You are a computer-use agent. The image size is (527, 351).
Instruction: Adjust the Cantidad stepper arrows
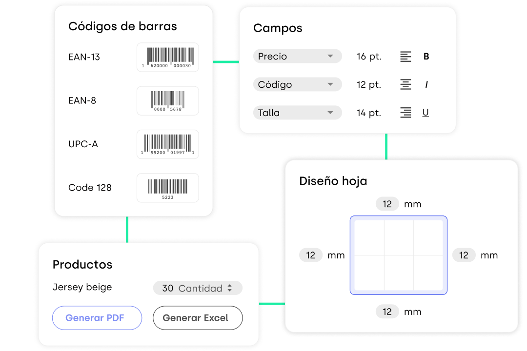(x=229, y=288)
